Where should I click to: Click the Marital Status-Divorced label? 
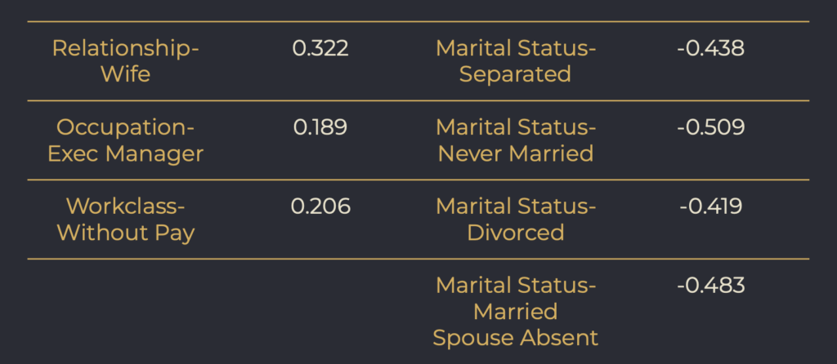[x=516, y=220]
